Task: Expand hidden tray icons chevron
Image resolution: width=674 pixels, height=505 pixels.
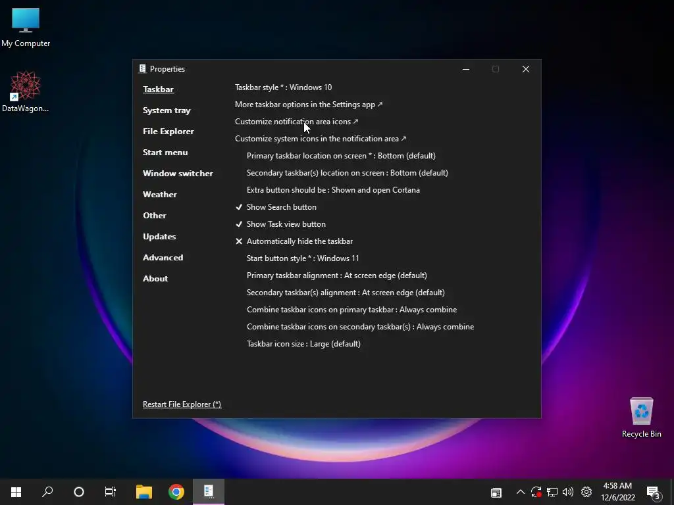Action: click(520, 492)
